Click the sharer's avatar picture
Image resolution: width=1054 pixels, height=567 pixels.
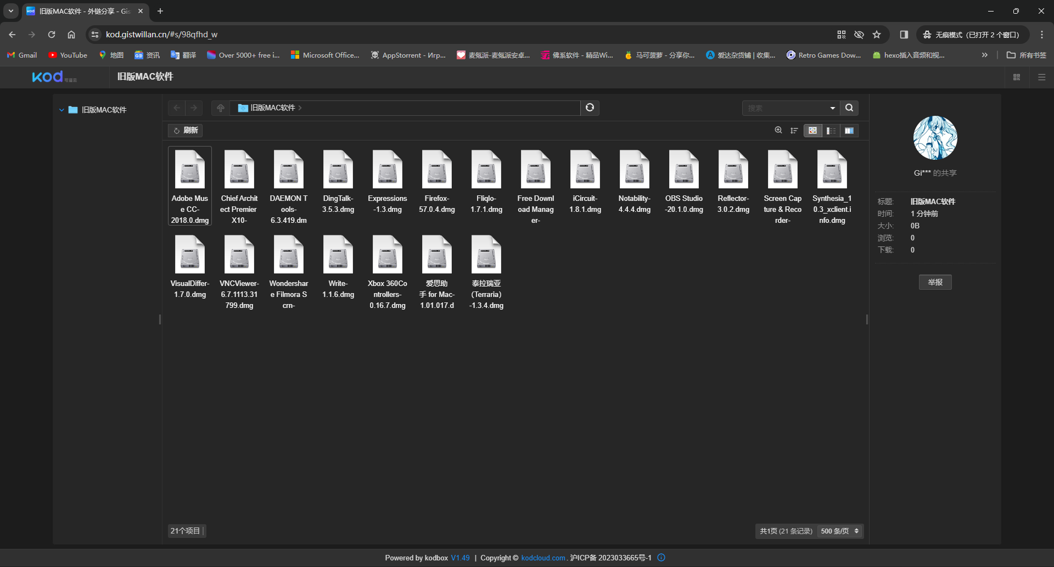pos(935,137)
